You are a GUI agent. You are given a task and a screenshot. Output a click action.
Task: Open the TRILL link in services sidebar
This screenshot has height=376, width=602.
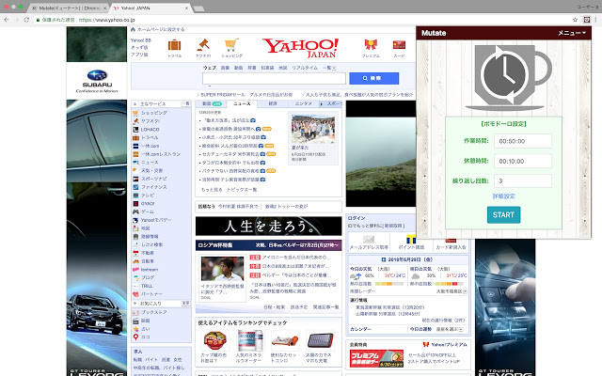(147, 286)
